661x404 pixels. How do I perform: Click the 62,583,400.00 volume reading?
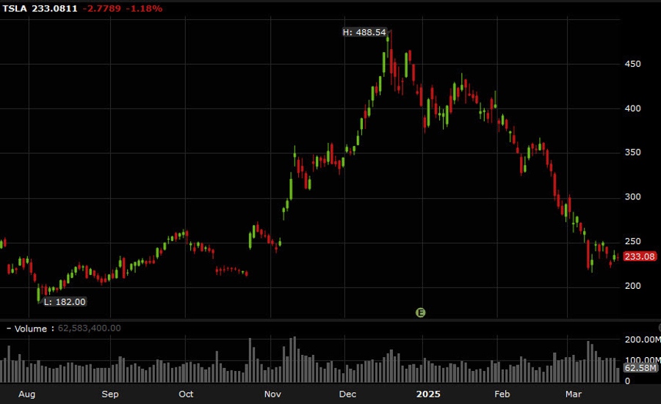click(x=89, y=328)
